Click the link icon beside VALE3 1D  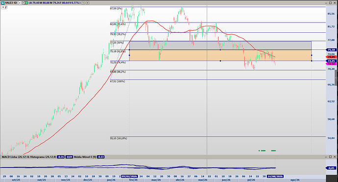click(x=20, y=3)
